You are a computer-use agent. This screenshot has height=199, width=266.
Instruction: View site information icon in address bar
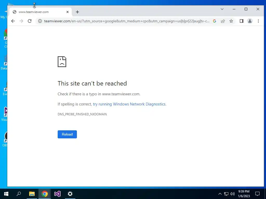point(40,21)
